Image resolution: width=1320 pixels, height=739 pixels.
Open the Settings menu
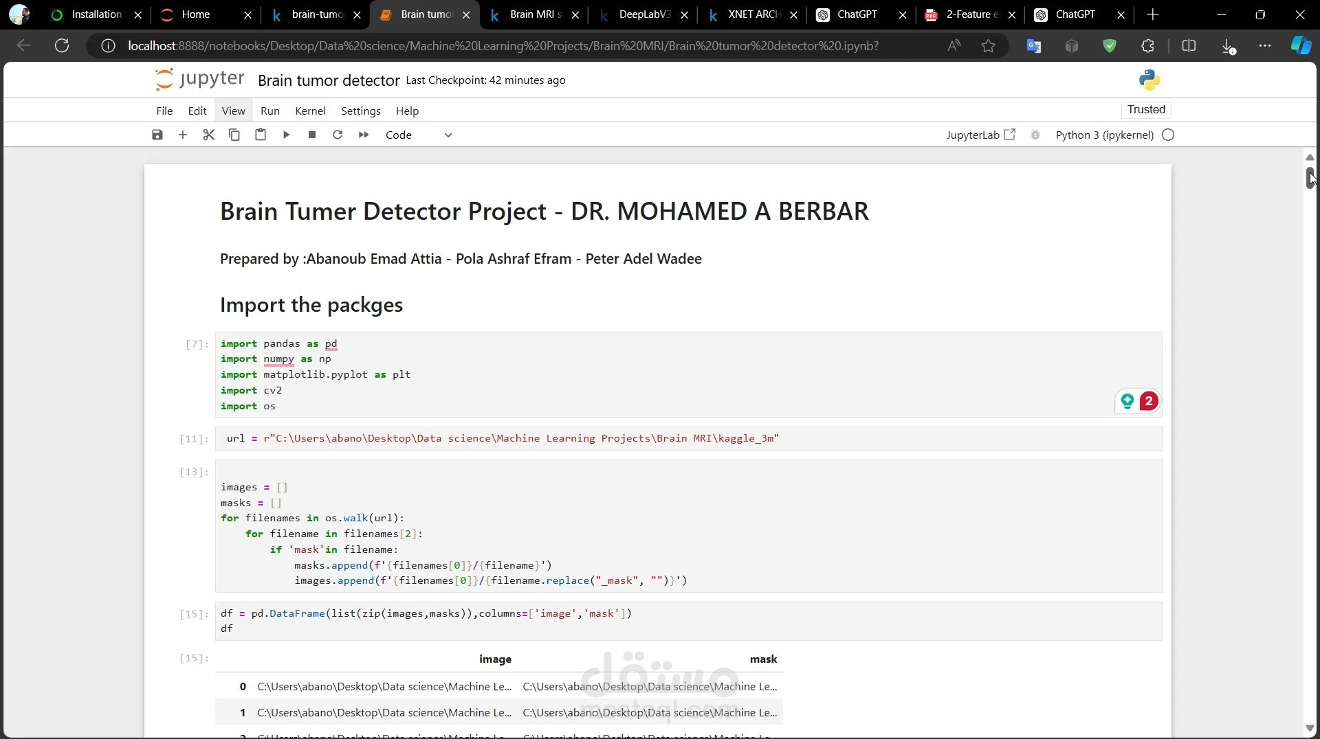coord(361,111)
